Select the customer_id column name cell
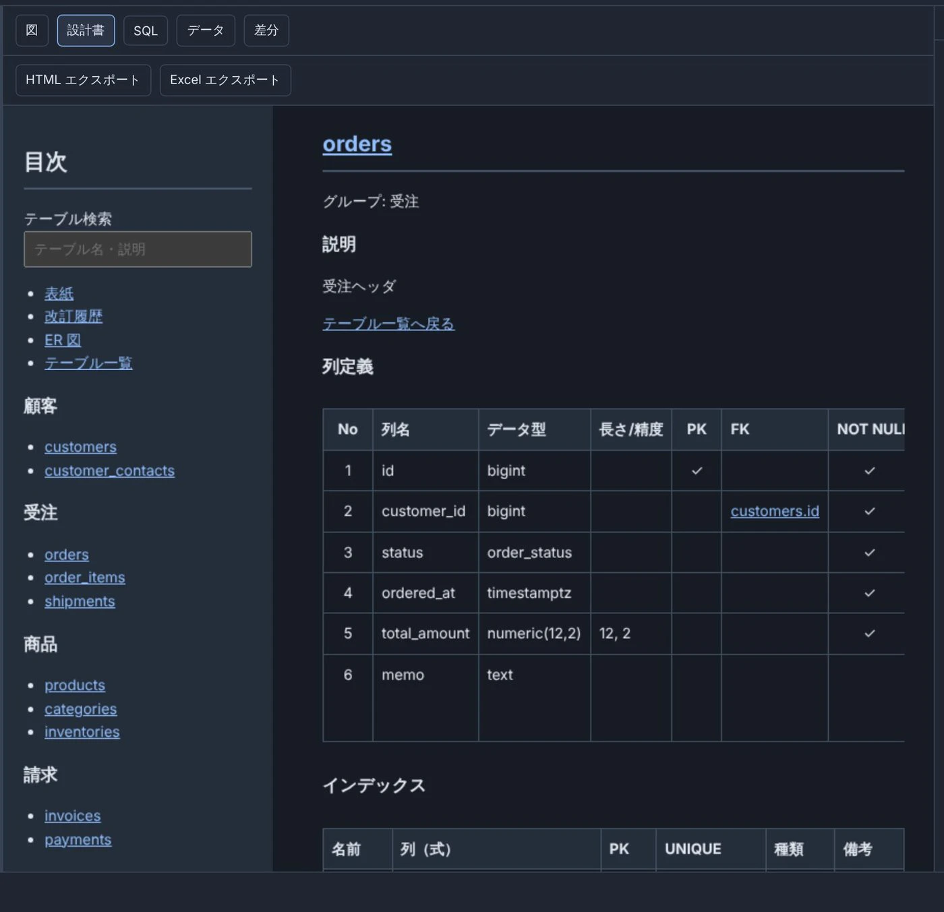 [425, 512]
